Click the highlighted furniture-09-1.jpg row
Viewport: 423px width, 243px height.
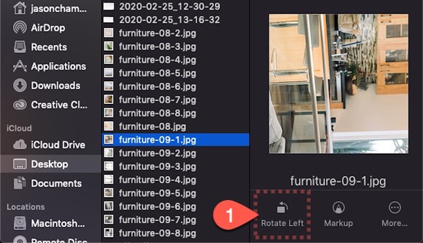tap(175, 140)
